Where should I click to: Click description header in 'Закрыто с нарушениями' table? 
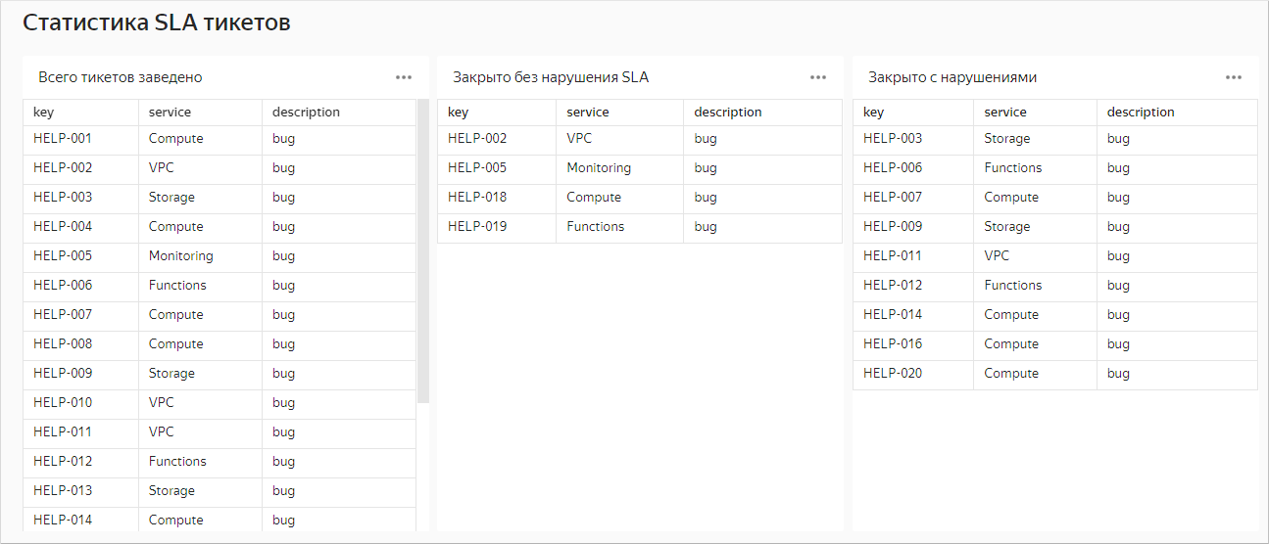[1141, 113]
